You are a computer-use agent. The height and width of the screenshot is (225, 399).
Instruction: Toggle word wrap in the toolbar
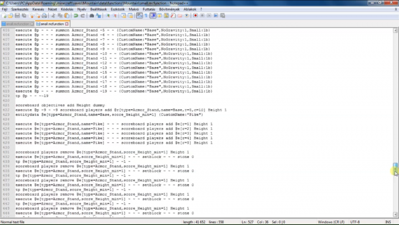(x=139, y=16)
